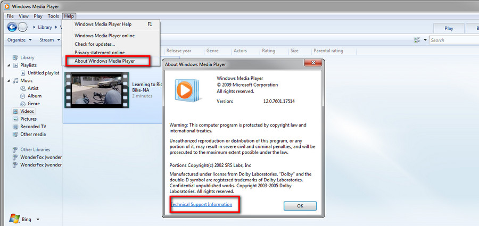
Task: Select the Learning to Ride video thumbnail
Action: click(x=97, y=90)
